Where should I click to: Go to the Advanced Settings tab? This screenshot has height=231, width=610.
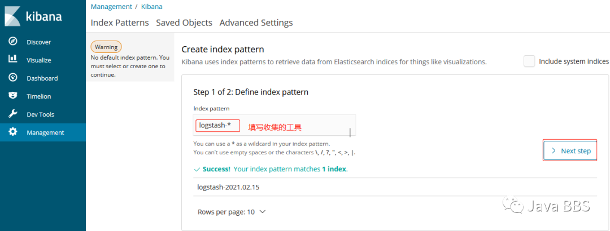click(x=256, y=23)
